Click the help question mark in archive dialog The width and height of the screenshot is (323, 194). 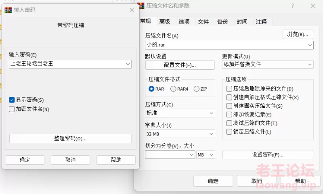292,6
